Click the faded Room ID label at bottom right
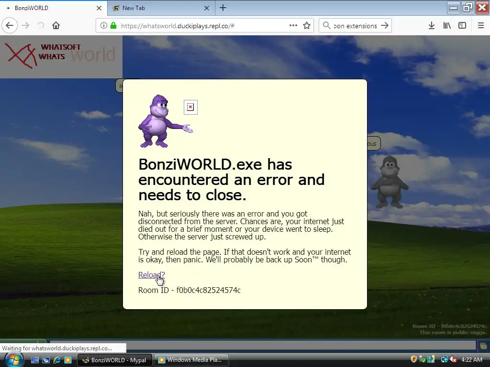490x367 pixels. click(449, 326)
